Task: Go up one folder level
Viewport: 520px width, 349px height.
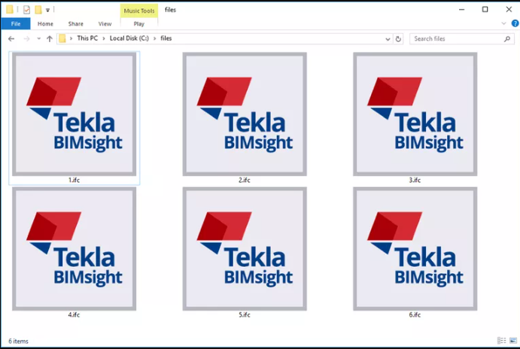Action: tap(50, 39)
